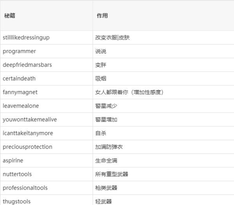The height and width of the screenshot is (205, 234).
Task: Select the 警星减少 effect text
Action: point(106,106)
